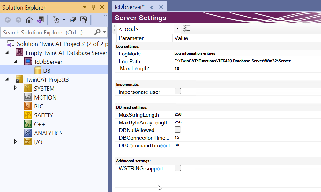Click the magnifier search icon
The height and width of the screenshot is (192, 321).
97,32
